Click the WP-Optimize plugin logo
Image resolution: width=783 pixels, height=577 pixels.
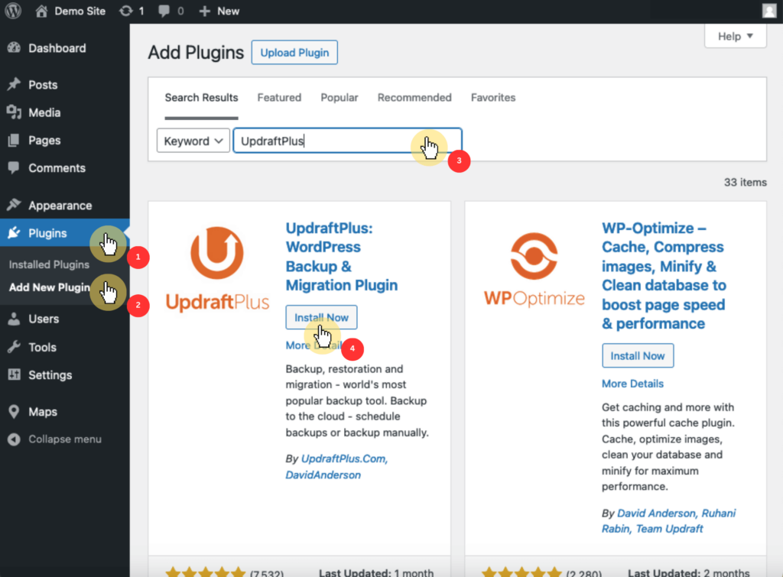coord(534,270)
